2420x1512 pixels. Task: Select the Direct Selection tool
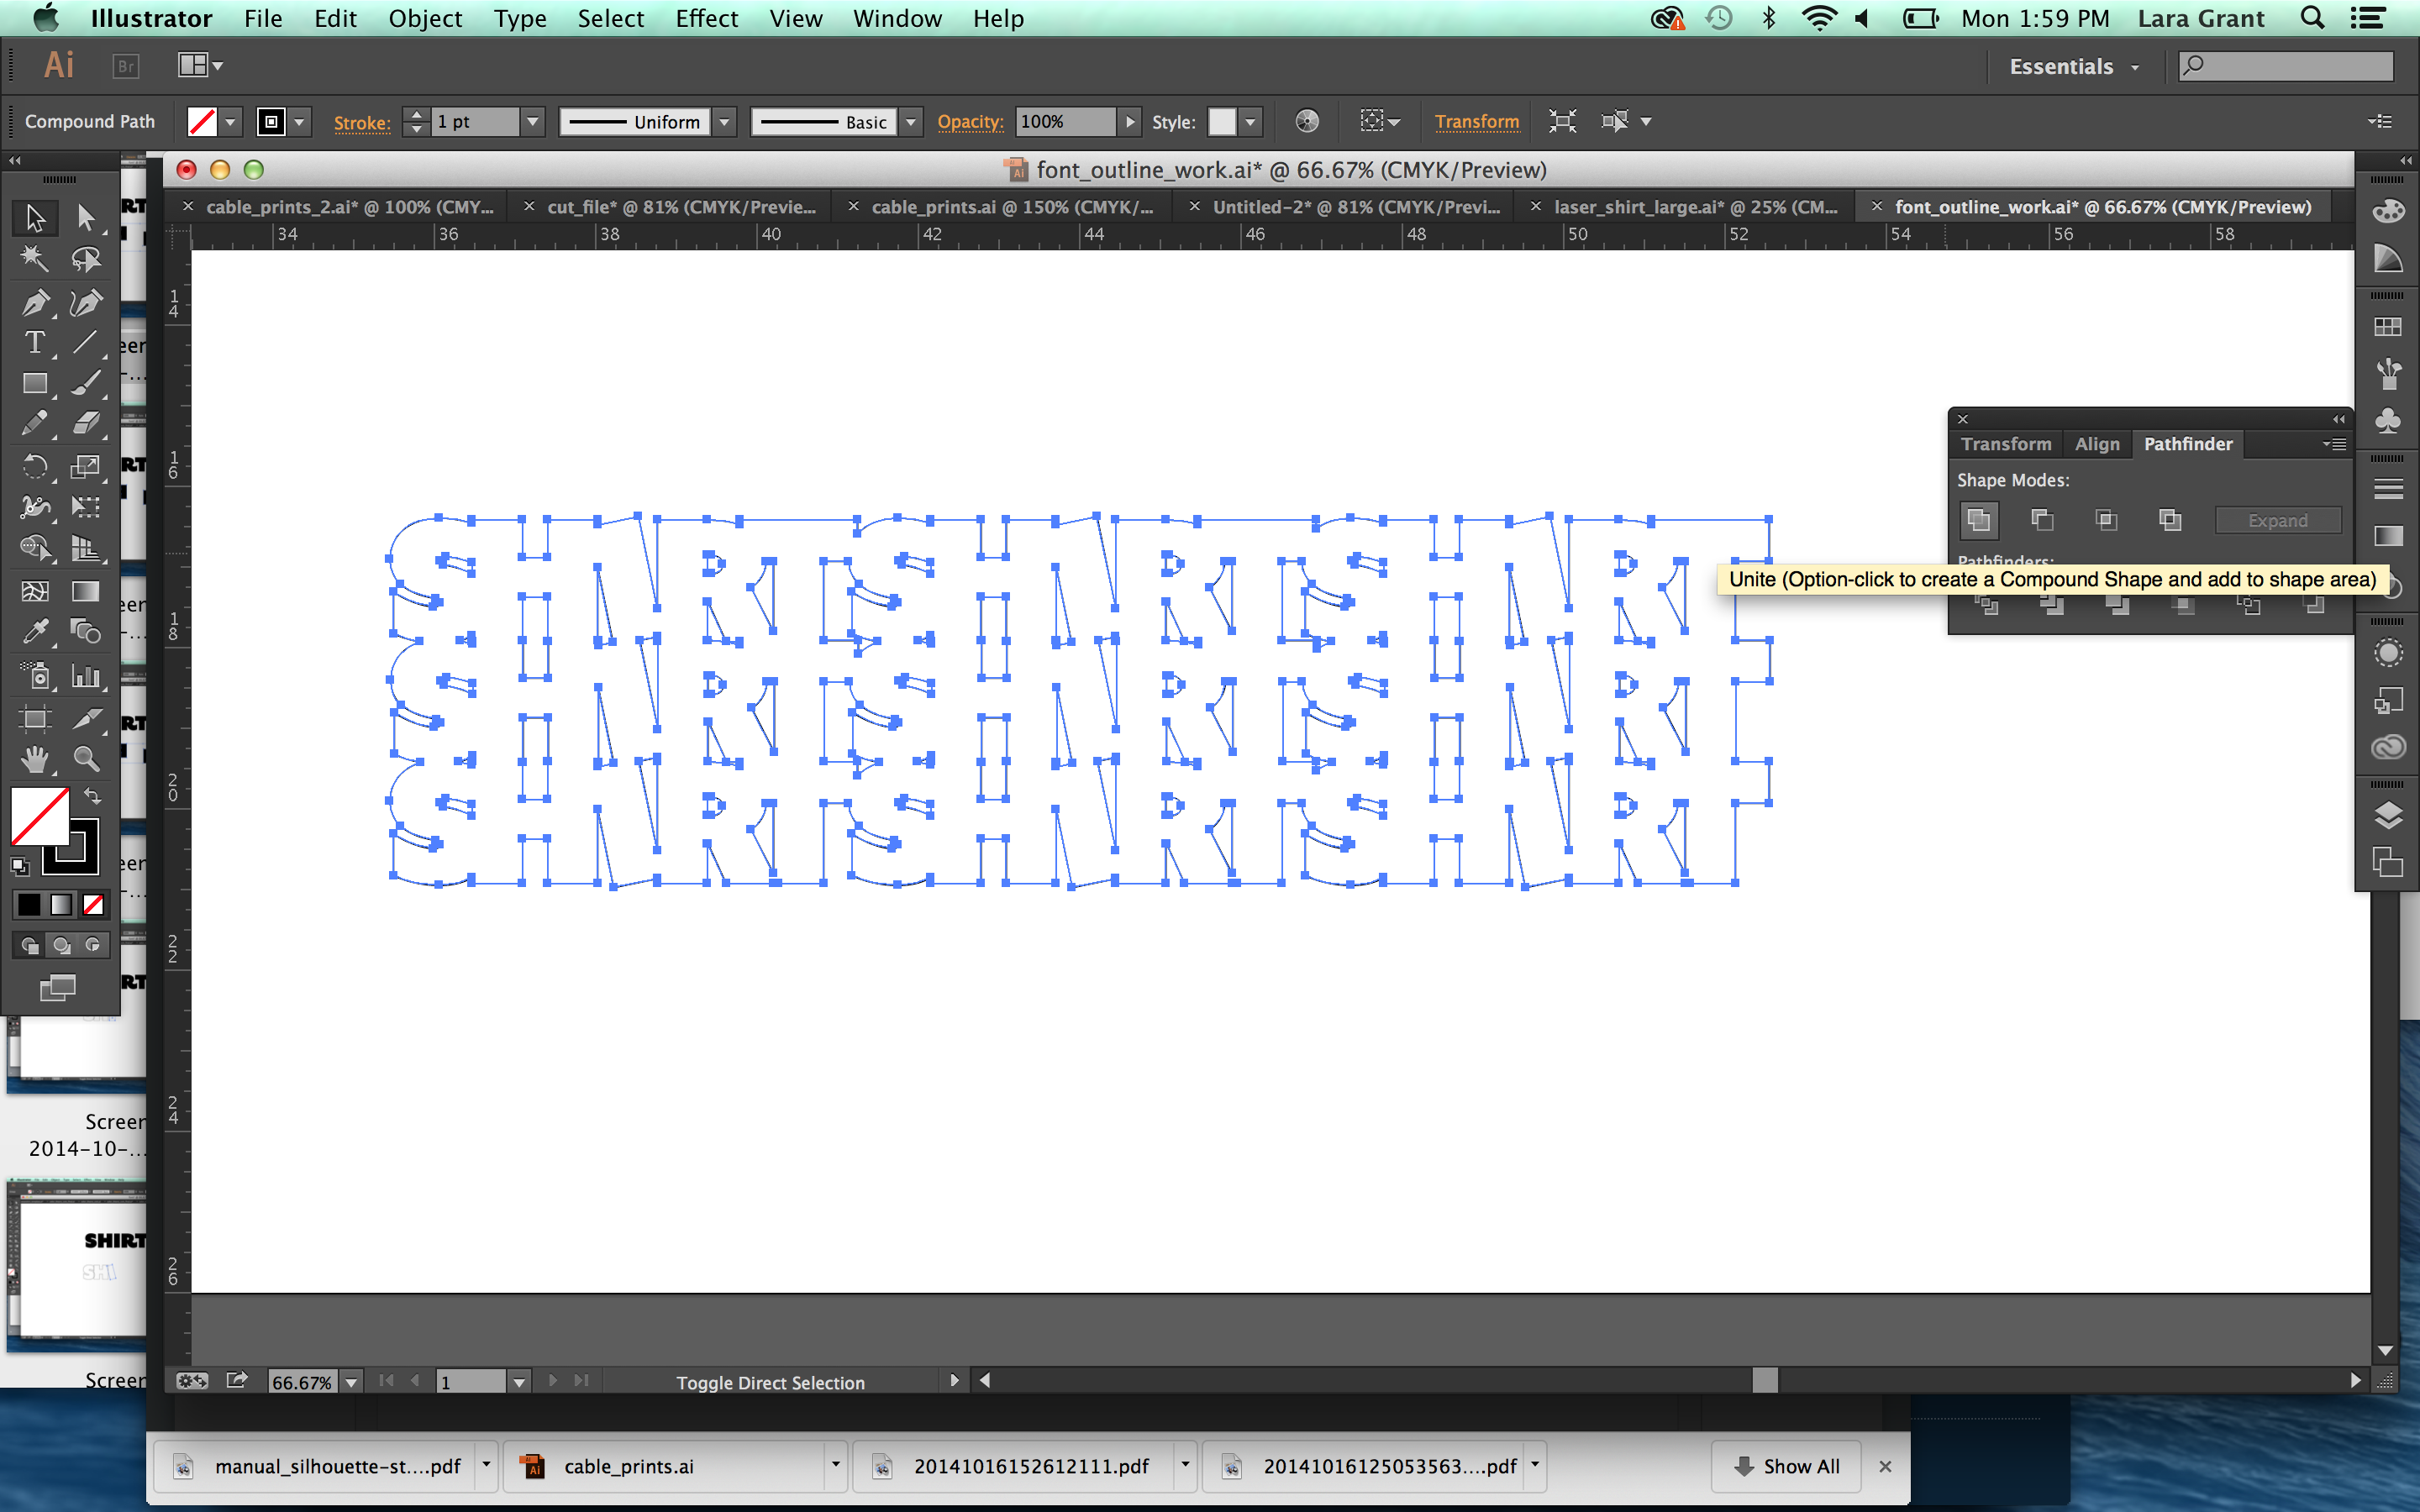tap(86, 217)
